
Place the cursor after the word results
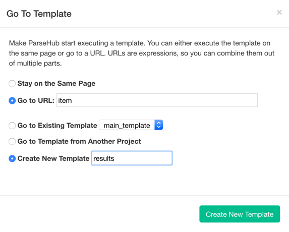[115, 158]
